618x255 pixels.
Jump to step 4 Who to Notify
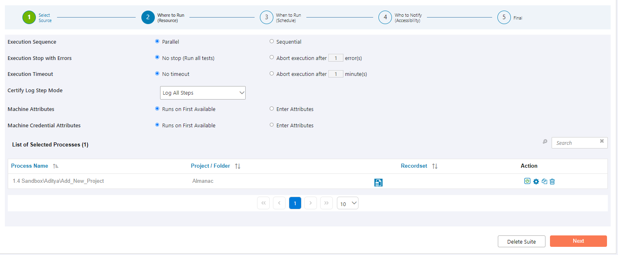385,18
